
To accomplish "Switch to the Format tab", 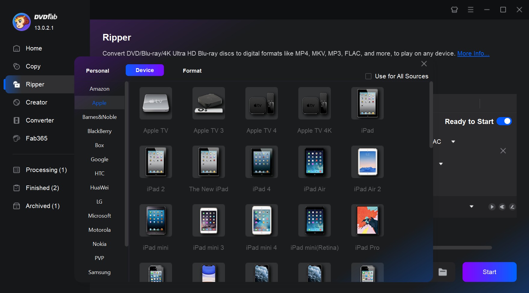I will 192,71.
